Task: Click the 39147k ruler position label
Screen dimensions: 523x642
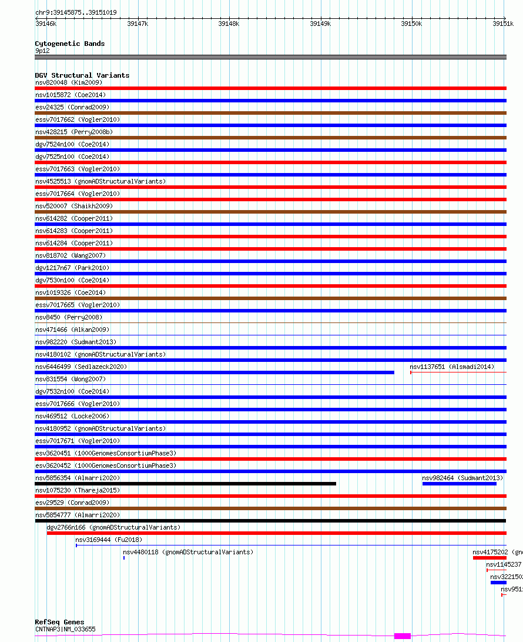Action: pyautogui.click(x=138, y=24)
